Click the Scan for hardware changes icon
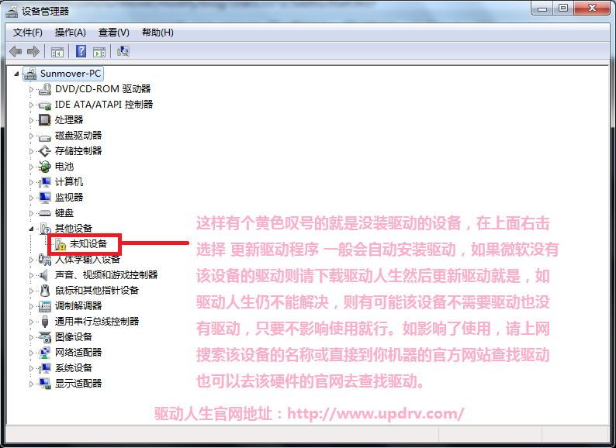Viewport: 616px width, 448px height. point(123,51)
